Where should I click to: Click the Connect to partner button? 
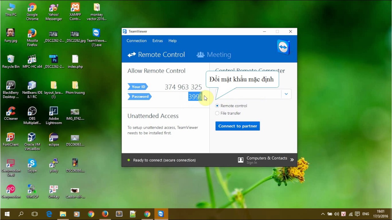pos(238,126)
